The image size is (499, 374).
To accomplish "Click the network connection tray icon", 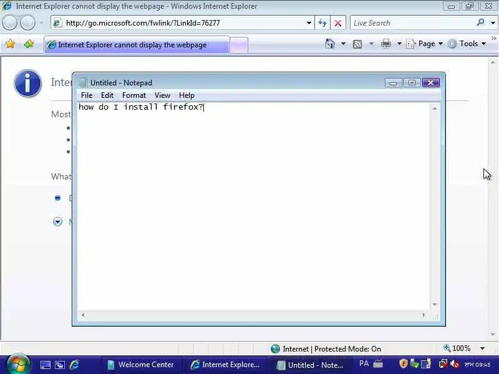I will coord(443,364).
